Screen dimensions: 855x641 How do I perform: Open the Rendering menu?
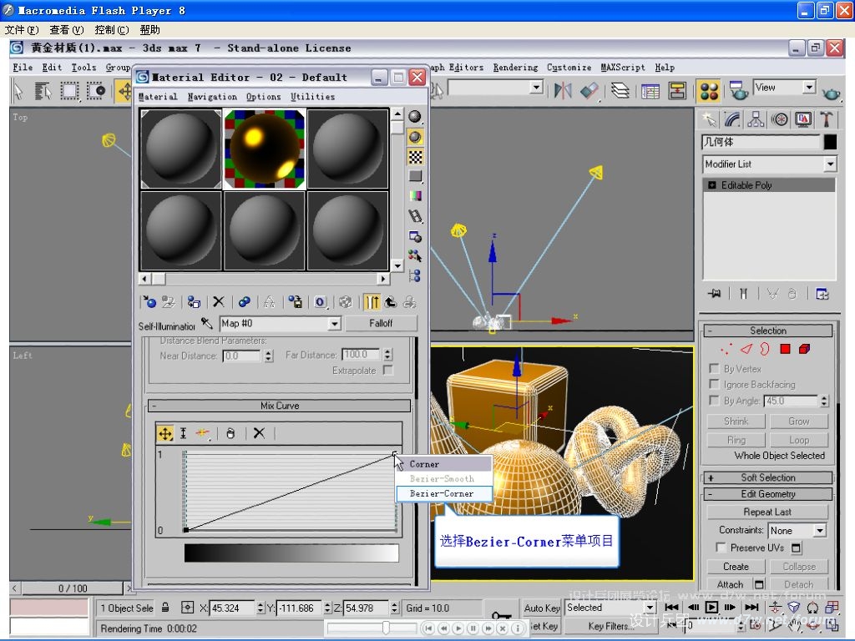515,68
